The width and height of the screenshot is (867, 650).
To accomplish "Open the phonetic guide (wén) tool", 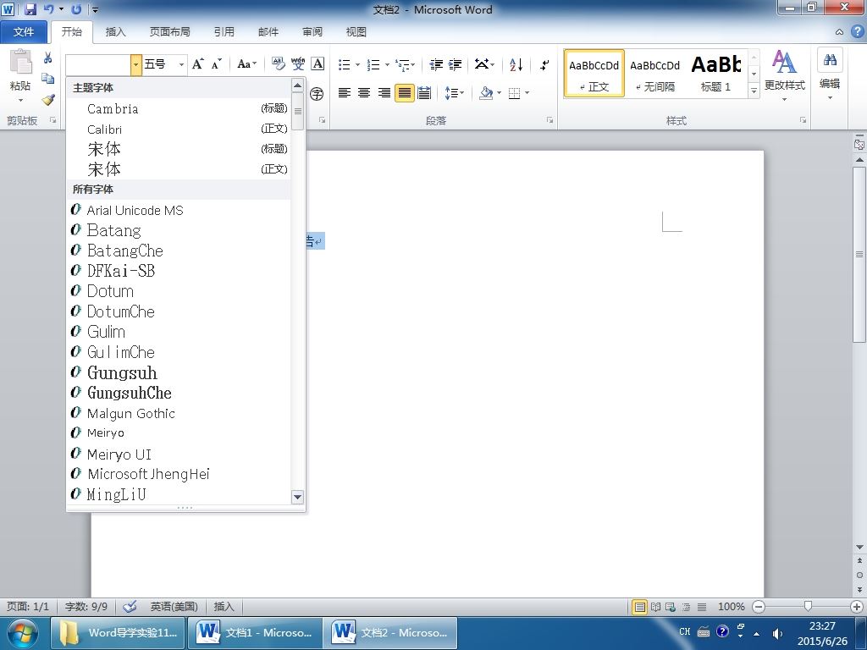I will [x=298, y=64].
